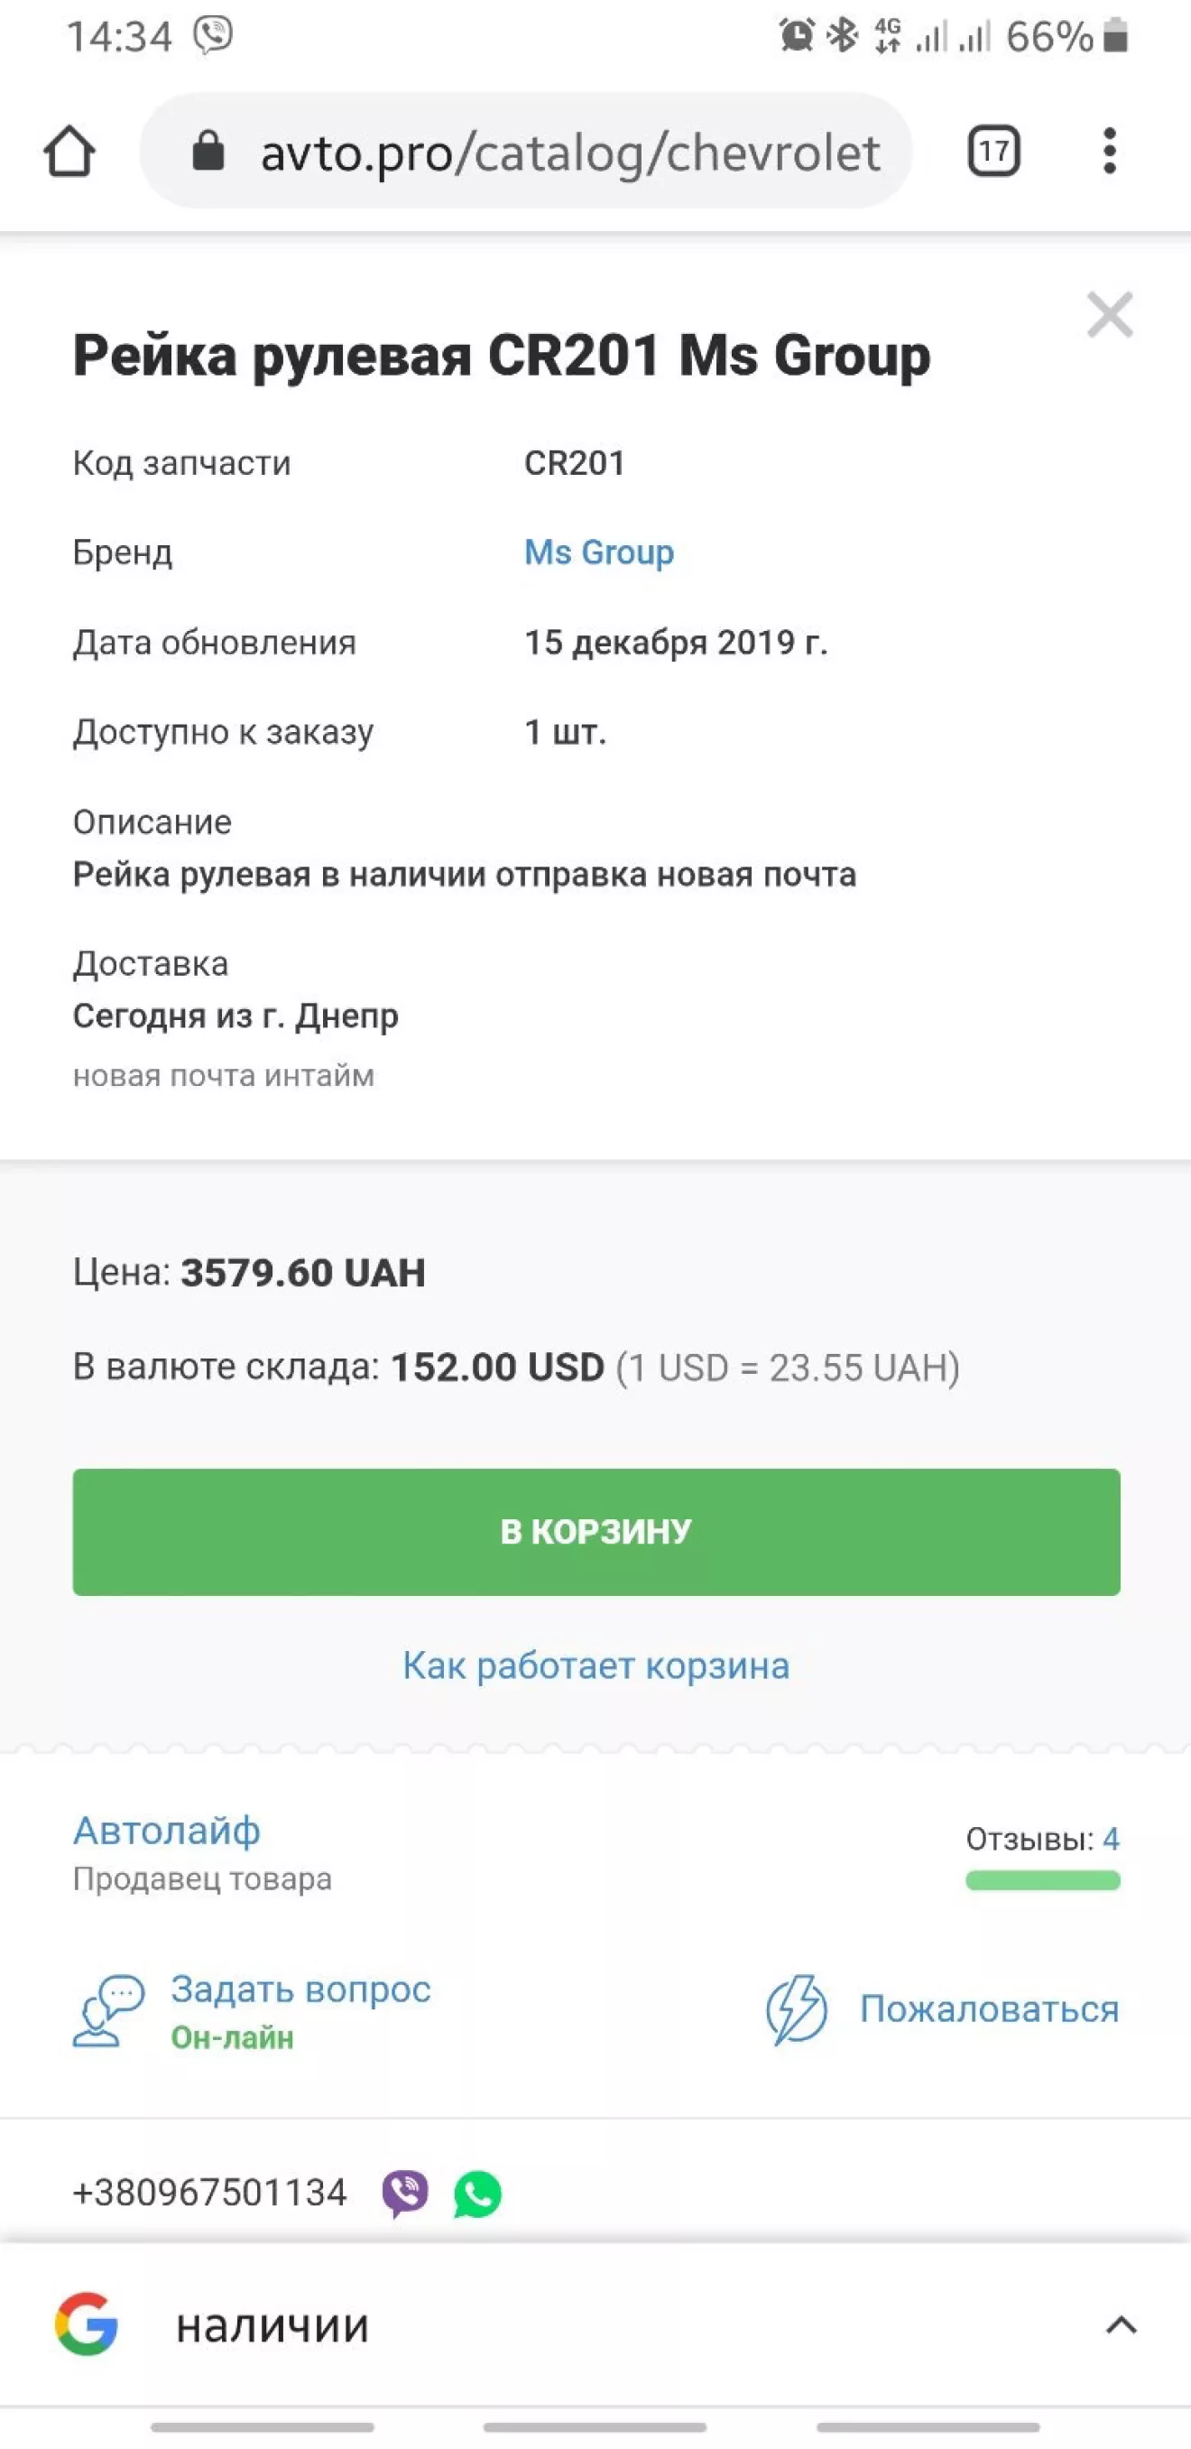1191x2449 pixels.
Task: Open the seller reviews count 4
Action: click(x=1110, y=1839)
